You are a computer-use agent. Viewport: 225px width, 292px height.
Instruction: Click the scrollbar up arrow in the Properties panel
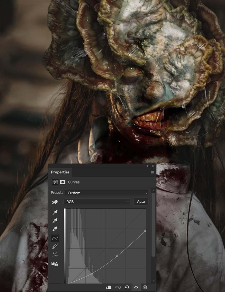click(154, 191)
